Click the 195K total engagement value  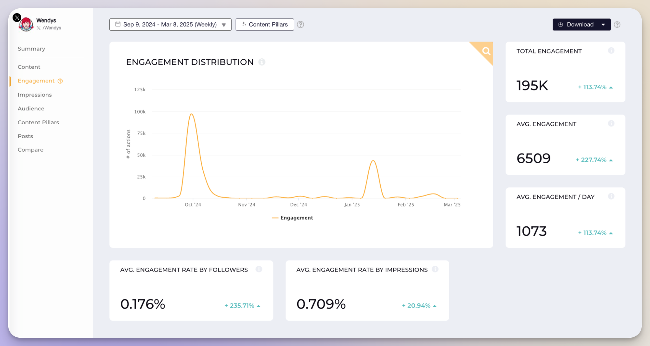[532, 86]
